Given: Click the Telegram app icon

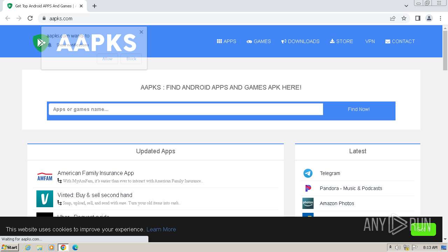Looking at the screenshot, I should (308, 173).
